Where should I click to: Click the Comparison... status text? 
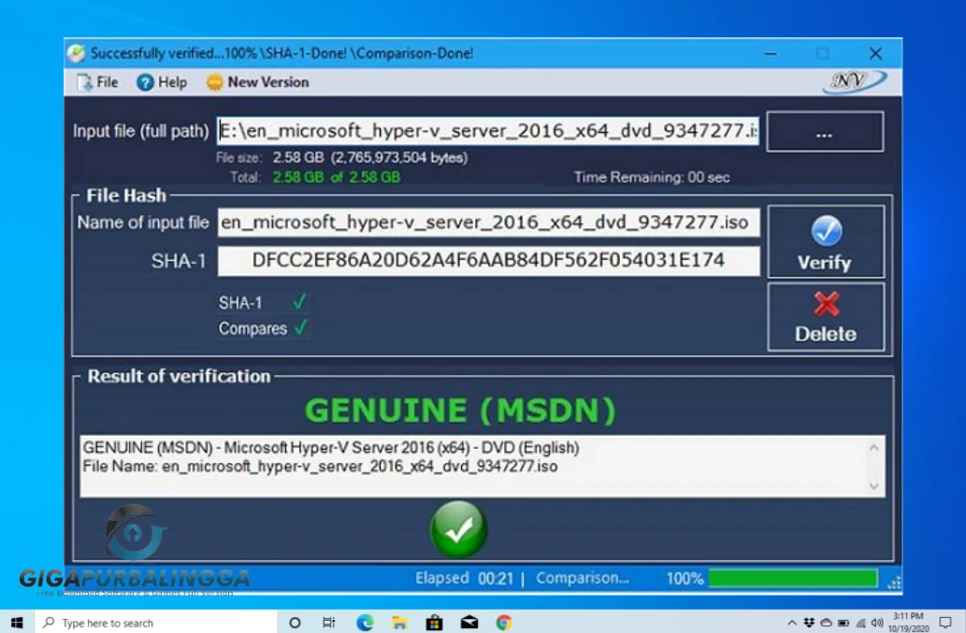[583, 578]
